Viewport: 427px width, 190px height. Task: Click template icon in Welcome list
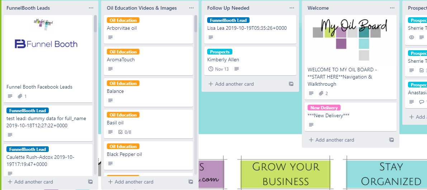(392, 140)
